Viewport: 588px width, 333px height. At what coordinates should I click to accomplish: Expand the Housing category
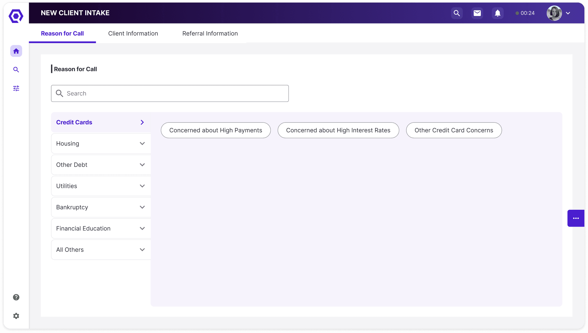point(101,144)
